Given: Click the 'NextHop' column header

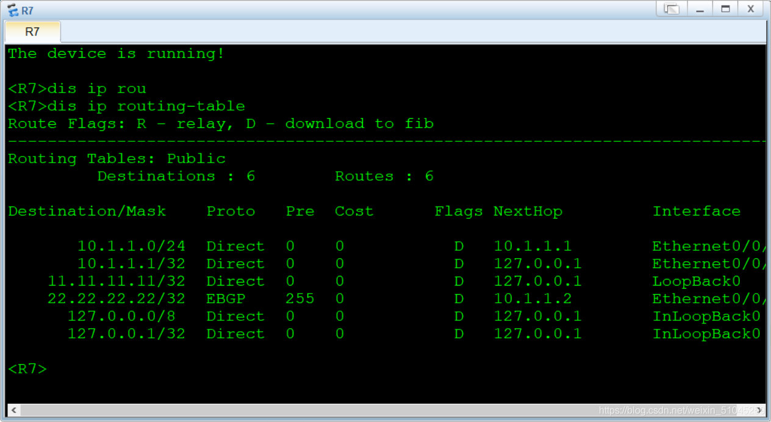Looking at the screenshot, I should coord(528,211).
